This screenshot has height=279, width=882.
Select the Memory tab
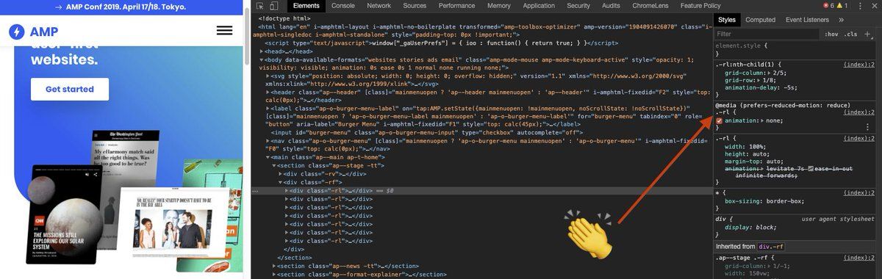[498, 6]
